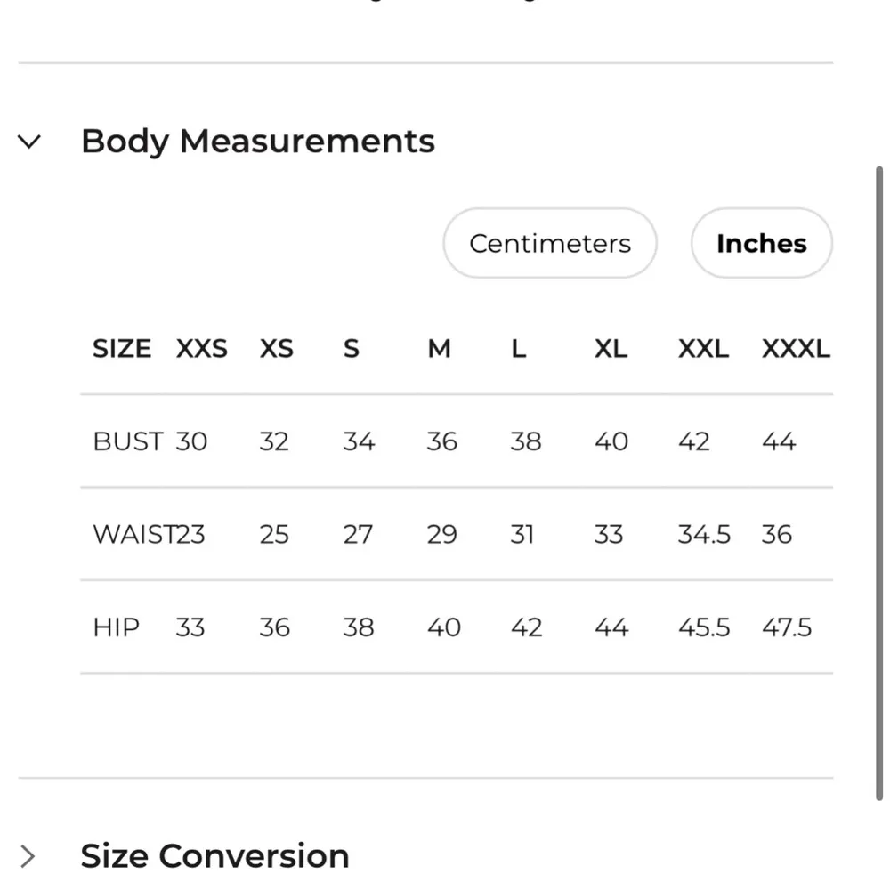Click the Size Conversion right-arrow icon

tap(28, 856)
